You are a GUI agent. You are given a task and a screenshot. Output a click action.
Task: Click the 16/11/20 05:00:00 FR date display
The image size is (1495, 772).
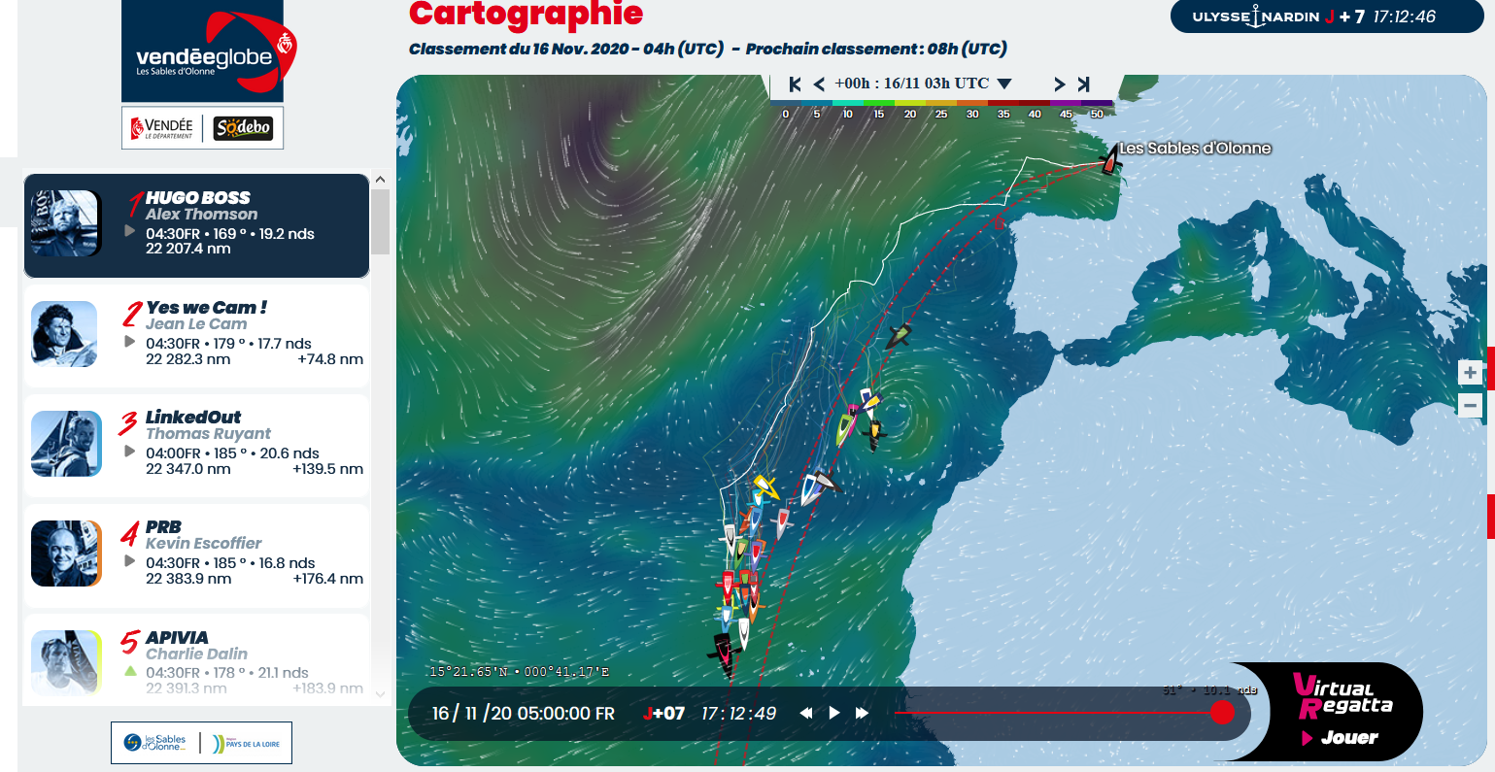click(524, 714)
